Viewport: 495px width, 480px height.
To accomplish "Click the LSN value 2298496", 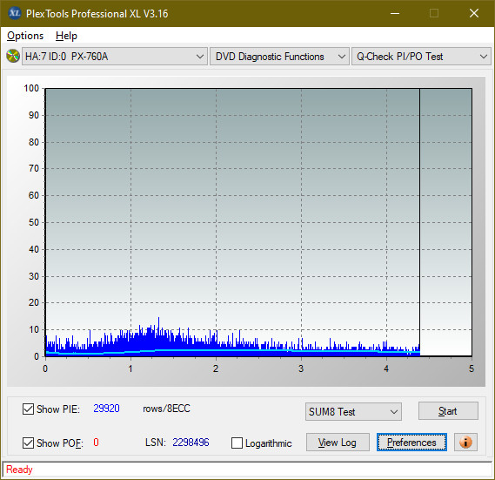I will pos(191,442).
